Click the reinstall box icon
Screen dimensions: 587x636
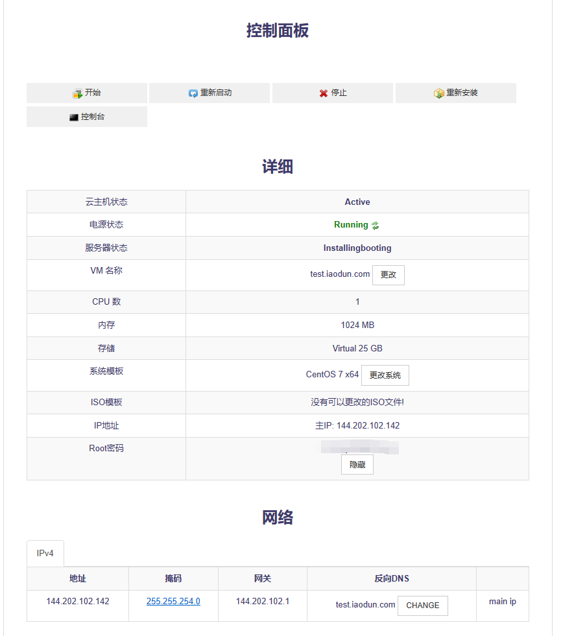tap(438, 94)
